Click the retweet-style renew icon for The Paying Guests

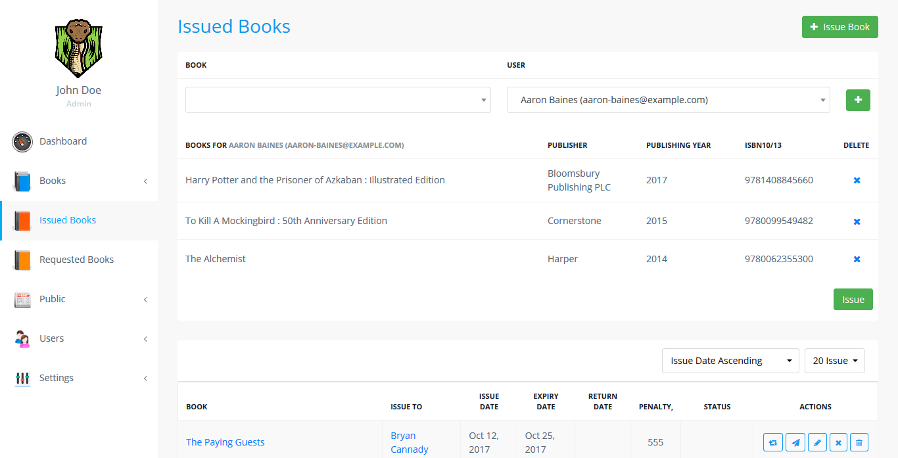[x=773, y=443]
